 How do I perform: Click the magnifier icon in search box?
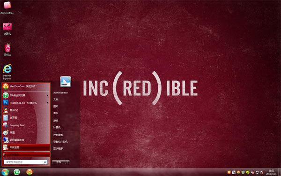(x=45, y=162)
